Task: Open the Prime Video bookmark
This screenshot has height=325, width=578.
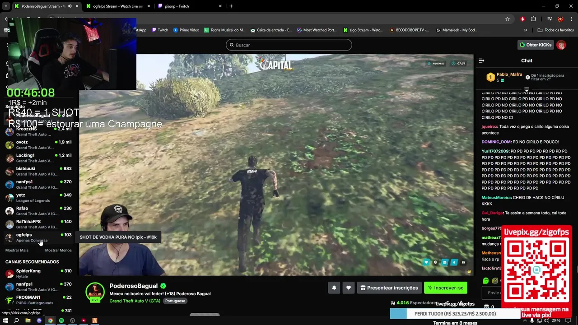Action: click(186, 30)
